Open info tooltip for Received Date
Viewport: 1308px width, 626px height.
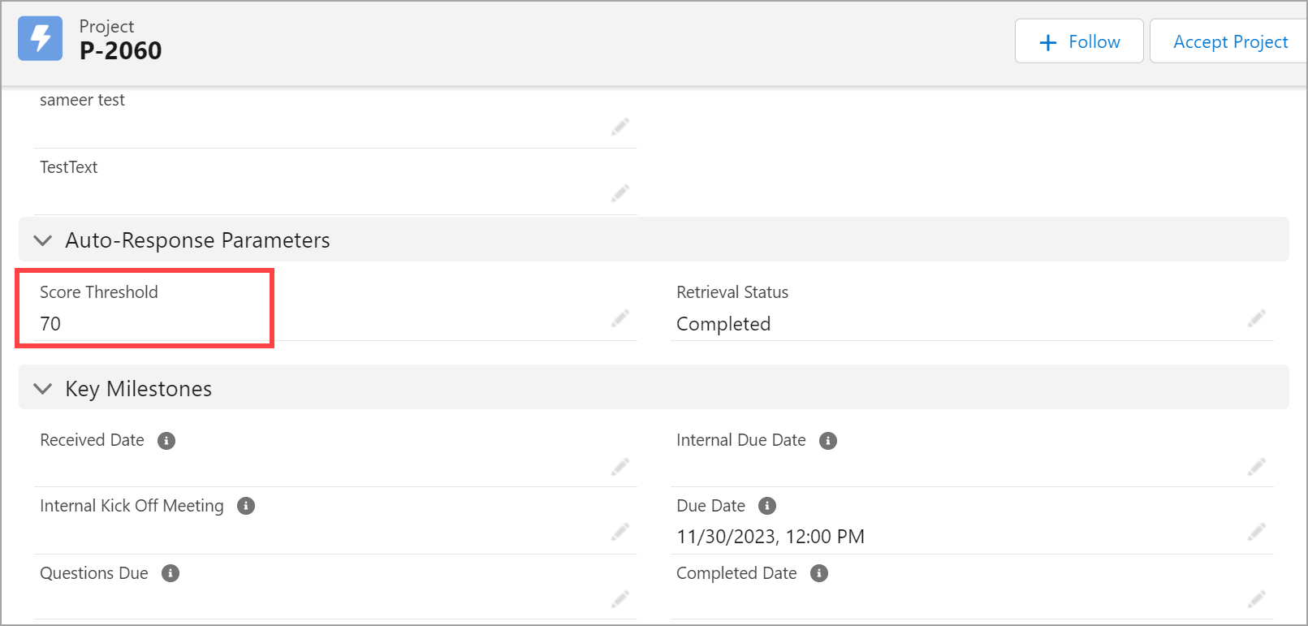[166, 441]
